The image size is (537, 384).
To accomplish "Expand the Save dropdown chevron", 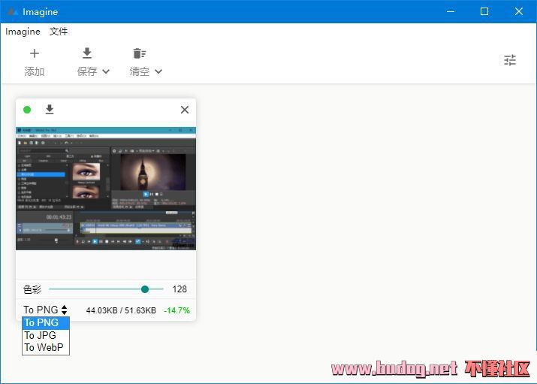I will 106,72.
